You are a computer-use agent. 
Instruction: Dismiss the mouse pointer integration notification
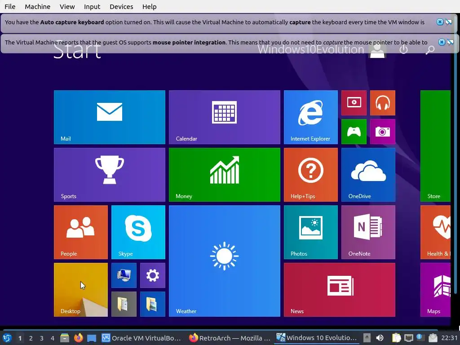click(x=442, y=42)
